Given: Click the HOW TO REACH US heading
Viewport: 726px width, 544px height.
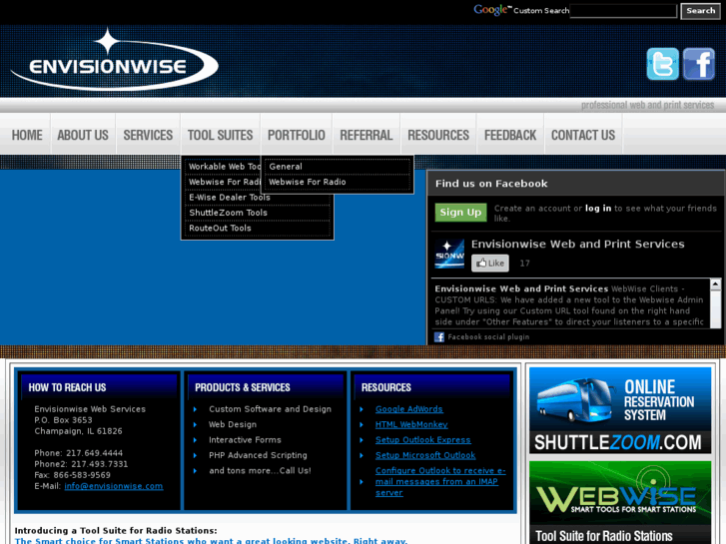Looking at the screenshot, I should click(x=67, y=387).
